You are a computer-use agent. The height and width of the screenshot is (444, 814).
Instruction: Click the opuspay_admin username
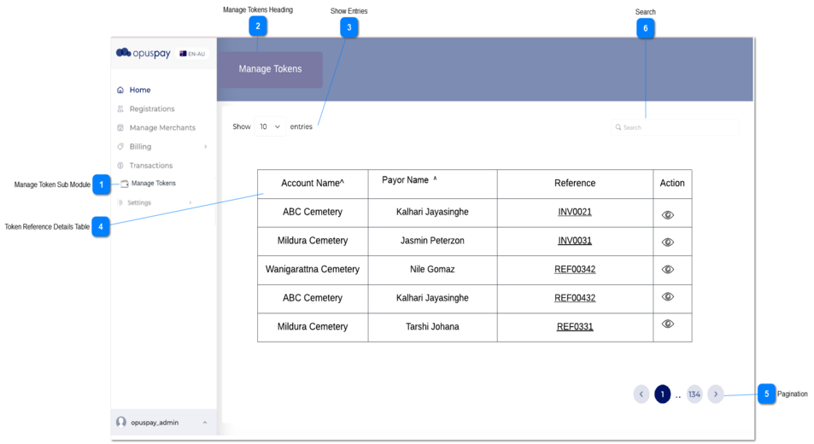click(x=155, y=423)
